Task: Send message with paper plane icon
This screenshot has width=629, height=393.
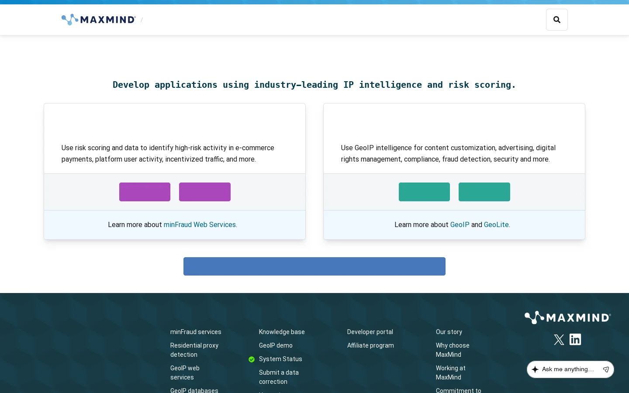Action: (606, 369)
